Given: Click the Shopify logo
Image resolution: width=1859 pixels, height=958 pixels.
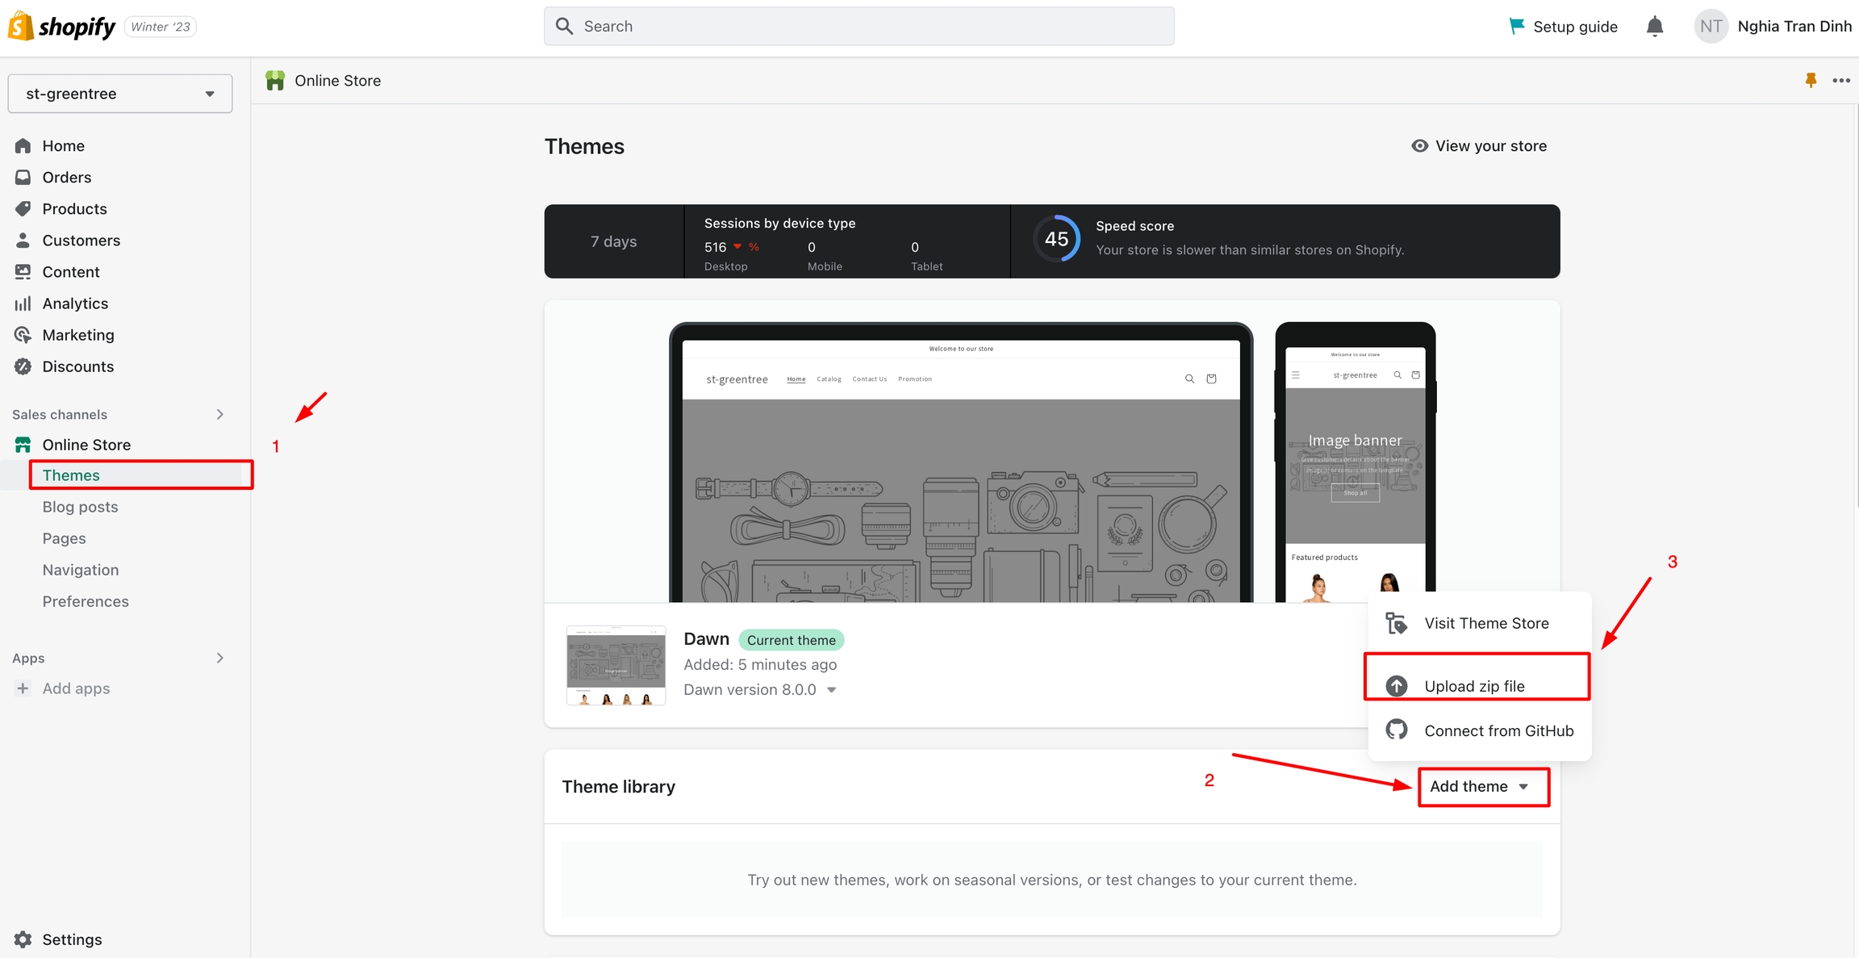Looking at the screenshot, I should (63, 27).
